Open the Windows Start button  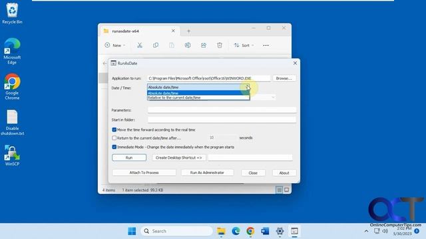coord(132,231)
